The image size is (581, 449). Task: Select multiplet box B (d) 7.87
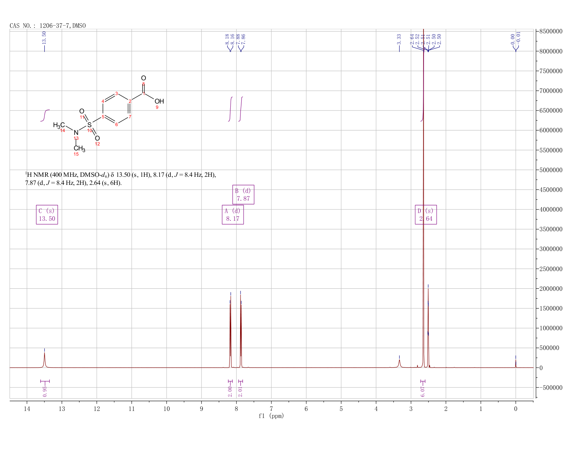point(243,194)
